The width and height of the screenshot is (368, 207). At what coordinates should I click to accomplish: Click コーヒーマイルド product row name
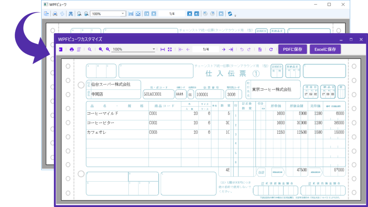click(x=102, y=113)
